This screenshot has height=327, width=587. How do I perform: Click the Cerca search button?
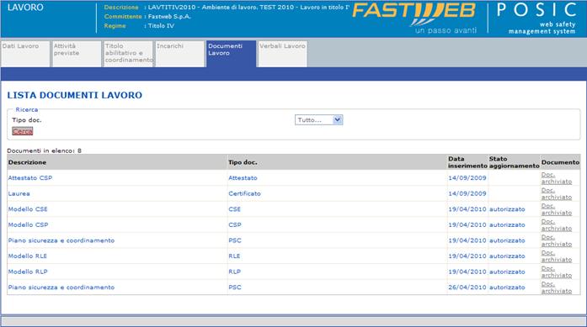(23, 131)
